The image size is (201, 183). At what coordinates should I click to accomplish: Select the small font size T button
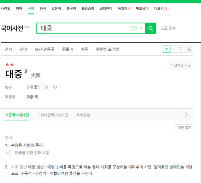click(x=166, y=49)
